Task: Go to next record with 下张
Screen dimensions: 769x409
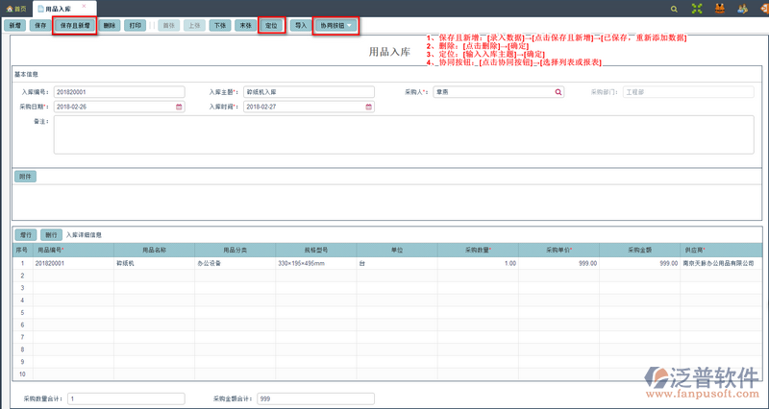Action: coord(220,25)
